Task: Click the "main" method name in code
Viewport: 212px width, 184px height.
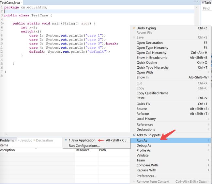Action: (56, 24)
